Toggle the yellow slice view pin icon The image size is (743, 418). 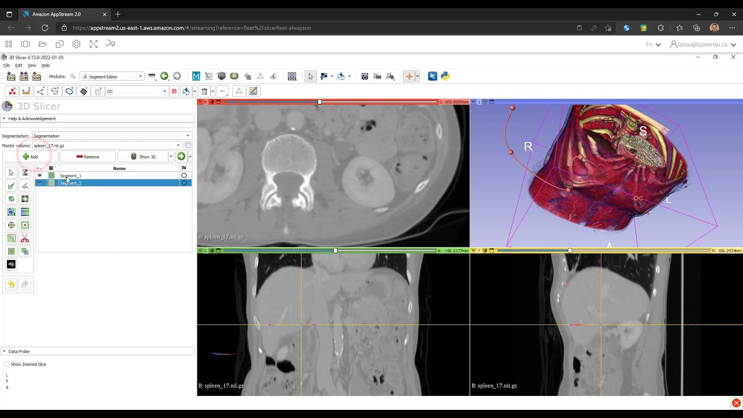pos(473,251)
